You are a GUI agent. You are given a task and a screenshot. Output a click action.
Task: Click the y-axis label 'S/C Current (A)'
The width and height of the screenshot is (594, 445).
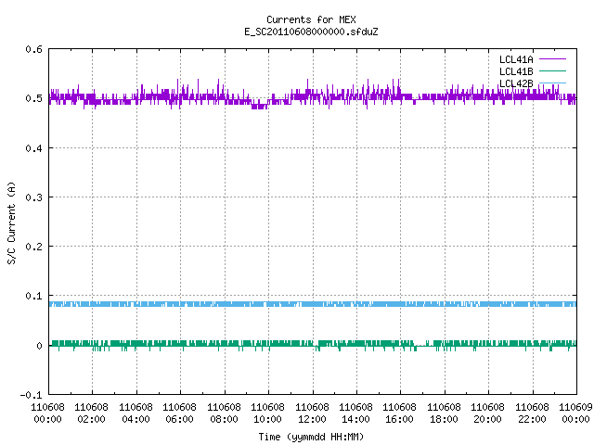(x=11, y=222)
